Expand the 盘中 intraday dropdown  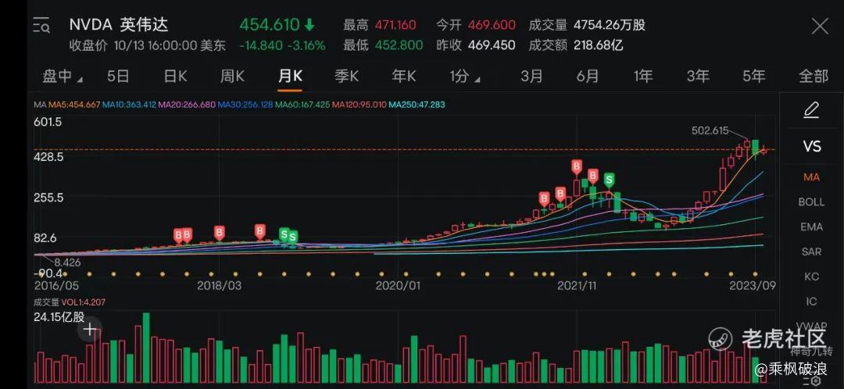63,77
